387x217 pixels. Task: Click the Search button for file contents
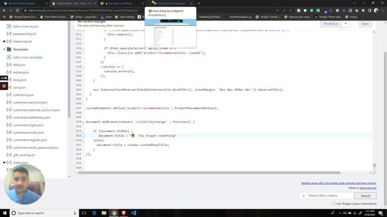coord(365,196)
